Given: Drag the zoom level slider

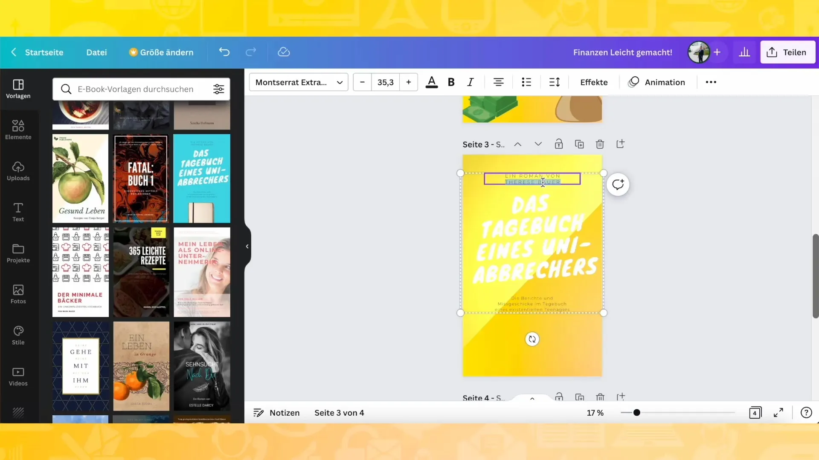Looking at the screenshot, I should tap(636, 412).
